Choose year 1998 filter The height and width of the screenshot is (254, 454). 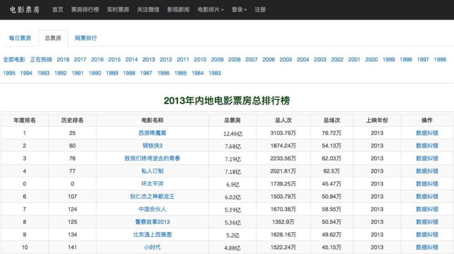[405, 59]
